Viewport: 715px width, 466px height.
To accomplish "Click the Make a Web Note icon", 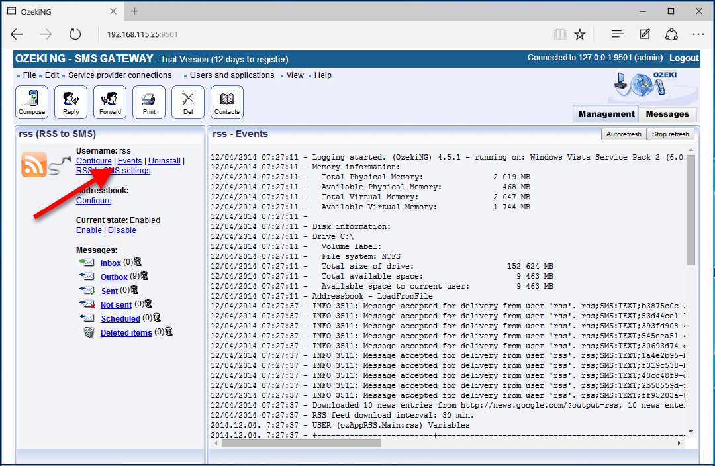I will pos(644,34).
